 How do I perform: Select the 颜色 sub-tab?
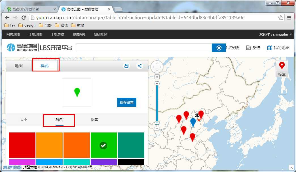point(59,119)
